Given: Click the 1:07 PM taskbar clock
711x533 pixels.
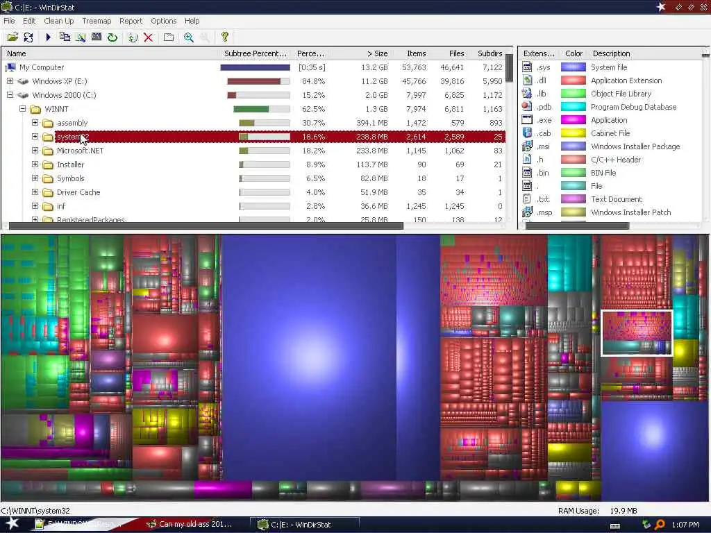Looking at the screenshot, I should [685, 525].
